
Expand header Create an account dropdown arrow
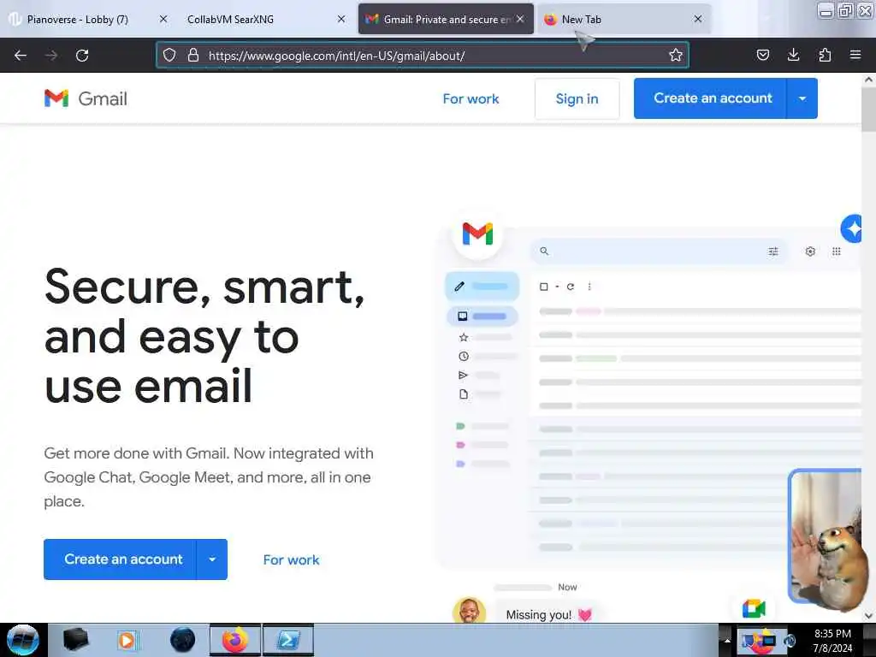802,98
